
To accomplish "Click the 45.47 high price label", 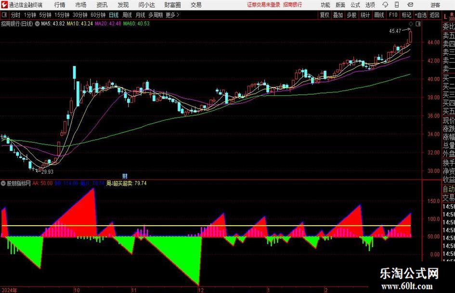I will click(395, 31).
